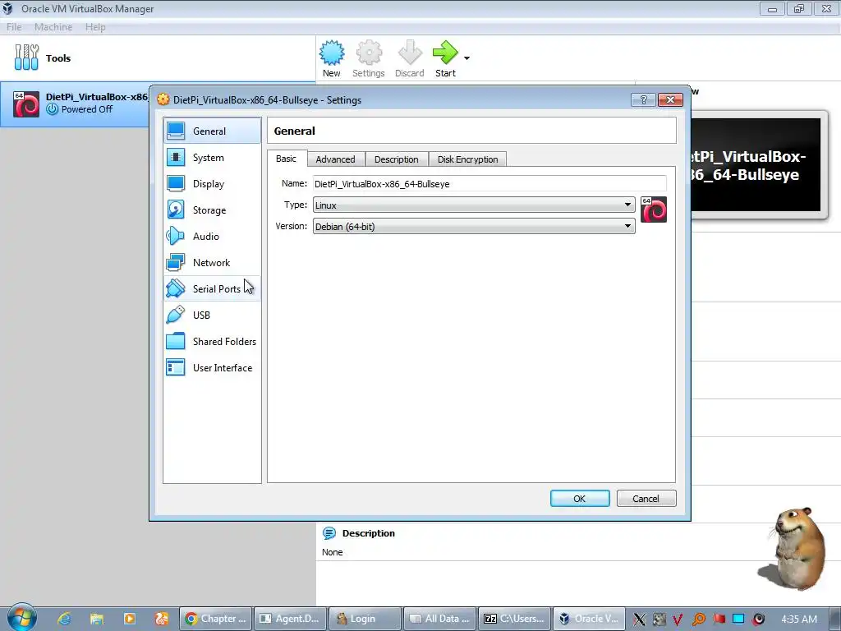Viewport: 841px width, 631px height.
Task: Click the Debian OS type icon beside Type
Action: [x=653, y=210]
